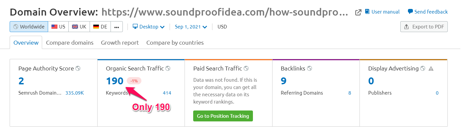Open the domain in external link icon

coord(358,12)
